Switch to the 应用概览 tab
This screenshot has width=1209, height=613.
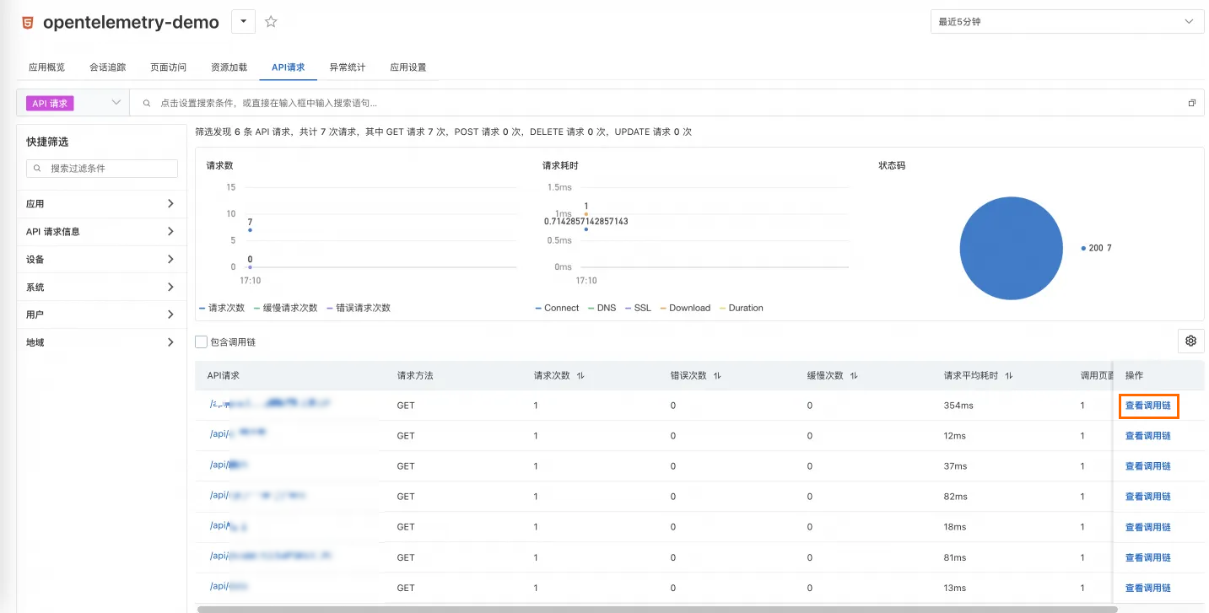46,67
